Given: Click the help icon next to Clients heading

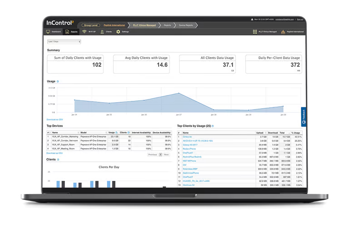Looking at the screenshot, I should tap(58, 160).
